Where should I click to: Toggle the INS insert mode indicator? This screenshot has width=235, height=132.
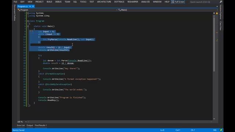click(x=215, y=130)
